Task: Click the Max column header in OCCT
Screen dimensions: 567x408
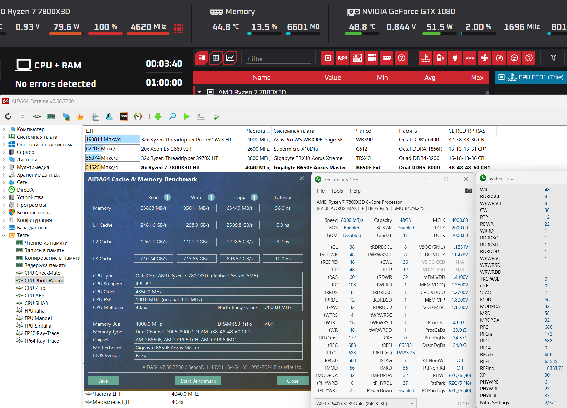Action: coord(477,78)
